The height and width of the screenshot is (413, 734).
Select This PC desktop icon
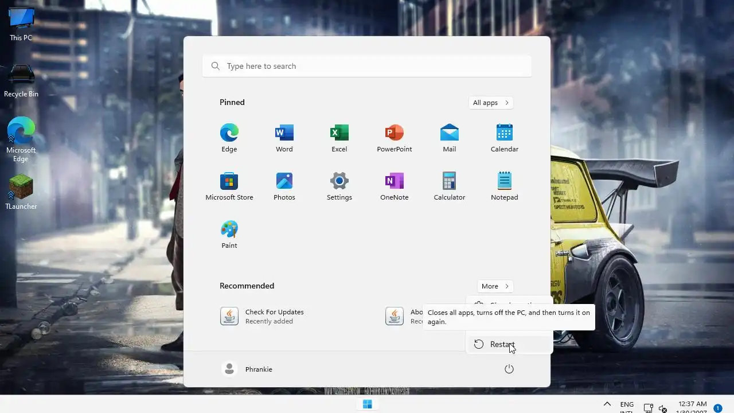point(21,24)
